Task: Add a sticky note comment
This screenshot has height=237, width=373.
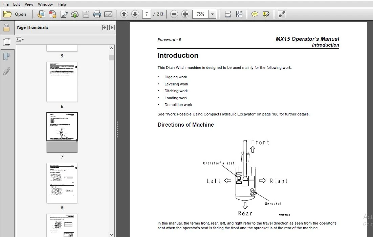Action: pyautogui.click(x=255, y=15)
